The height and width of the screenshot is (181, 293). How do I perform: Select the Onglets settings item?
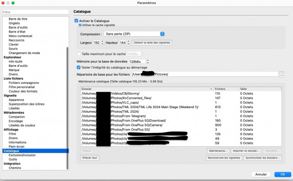(x=14, y=23)
